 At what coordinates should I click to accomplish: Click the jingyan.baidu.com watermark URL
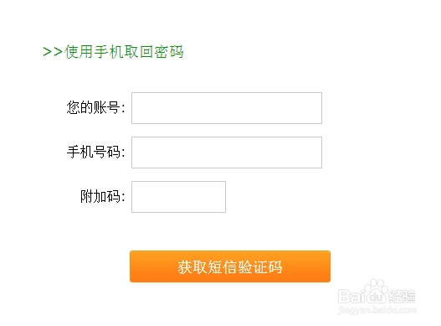click(377, 310)
